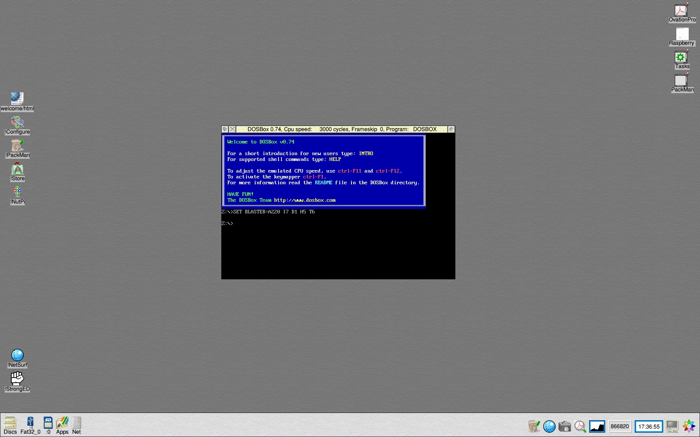Image resolution: width=700 pixels, height=437 pixels.
Task: Send the DOSBox window to back
Action: (x=225, y=129)
